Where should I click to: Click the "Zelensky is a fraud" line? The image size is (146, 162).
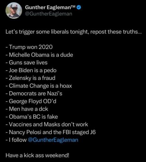pyautogui.click(x=30, y=78)
